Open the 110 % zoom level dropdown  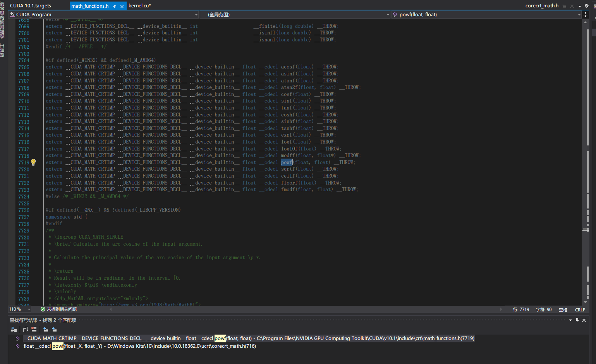point(20,309)
